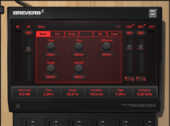The width and height of the screenshot is (170, 126).
Task: Click the up-arrow button at bottom left
Action: 18,106
